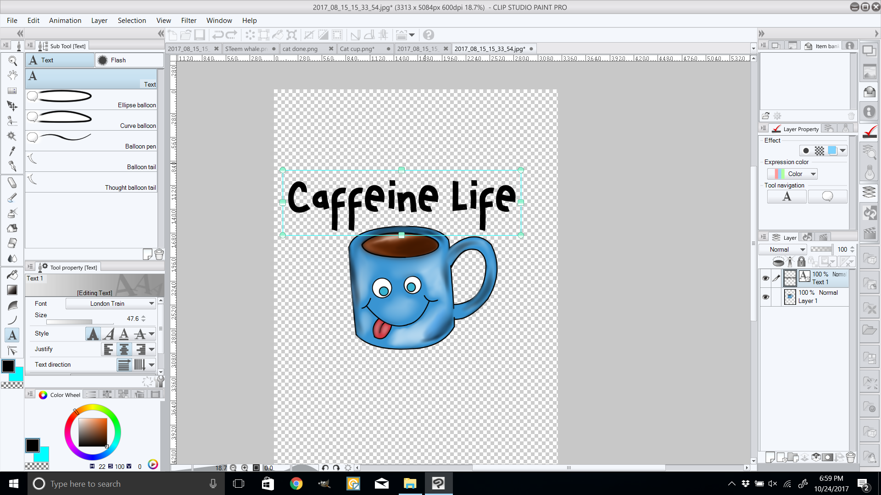Click the new raster layer icon
This screenshot has width=881, height=495.
[x=770, y=457]
